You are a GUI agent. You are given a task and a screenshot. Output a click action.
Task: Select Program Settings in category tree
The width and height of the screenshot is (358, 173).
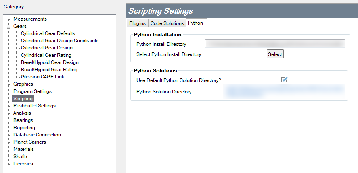point(32,91)
